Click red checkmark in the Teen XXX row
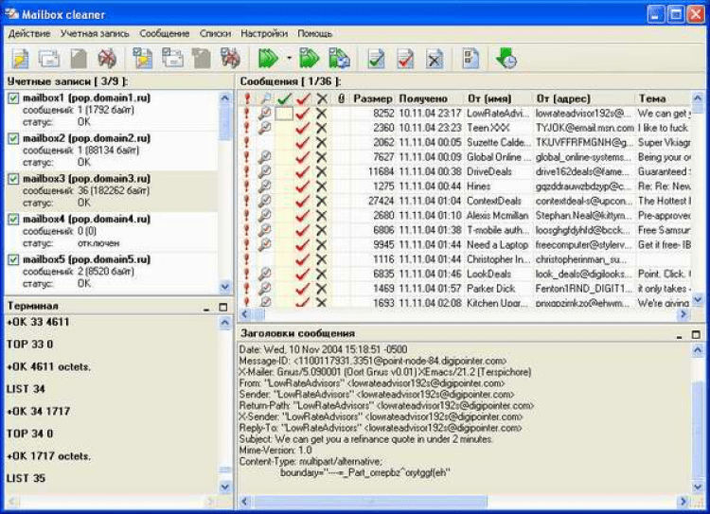Image resolution: width=710 pixels, height=514 pixels. pyautogui.click(x=303, y=128)
